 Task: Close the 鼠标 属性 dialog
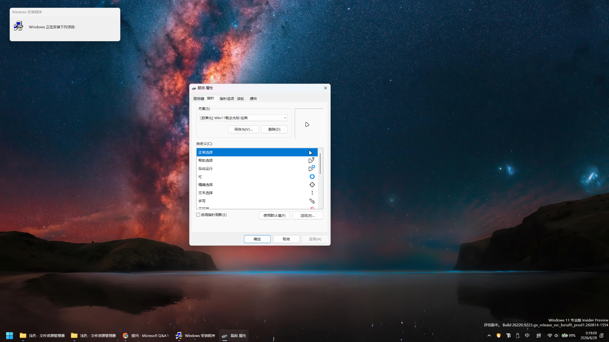(325, 88)
